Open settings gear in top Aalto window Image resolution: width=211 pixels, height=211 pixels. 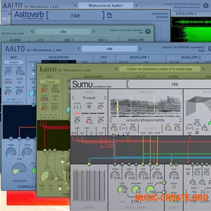(x=205, y=6)
